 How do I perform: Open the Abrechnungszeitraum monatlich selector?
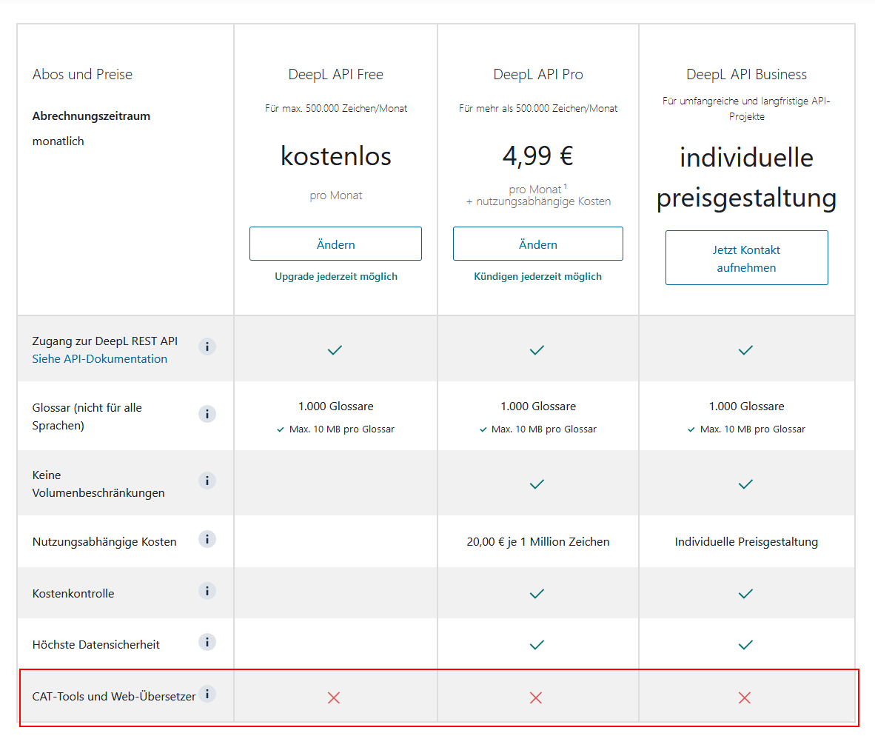pyautogui.click(x=58, y=141)
